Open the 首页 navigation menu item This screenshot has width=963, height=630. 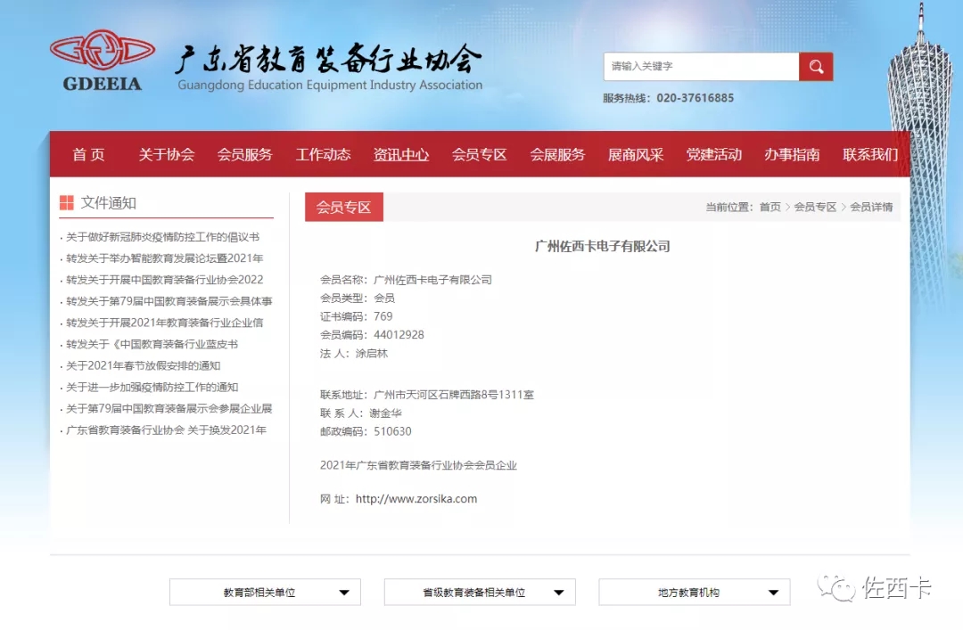click(x=88, y=154)
